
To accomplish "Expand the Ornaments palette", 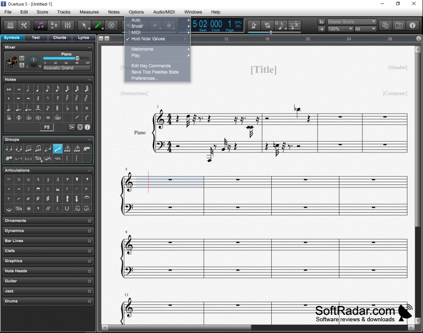I will click(89, 221).
